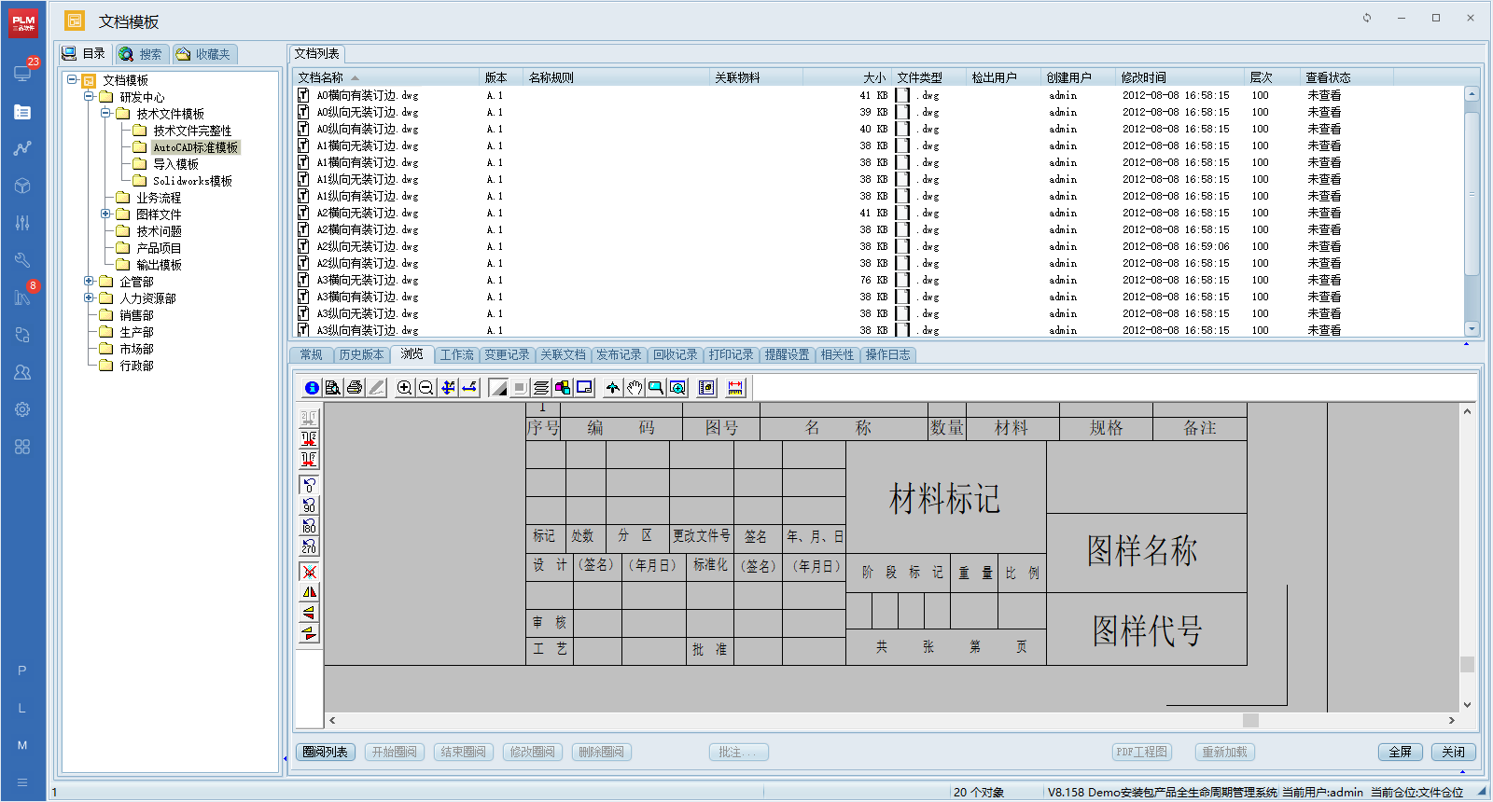The width and height of the screenshot is (1493, 802).
Task: Select the pan hand tool
Action: pyautogui.click(x=635, y=388)
